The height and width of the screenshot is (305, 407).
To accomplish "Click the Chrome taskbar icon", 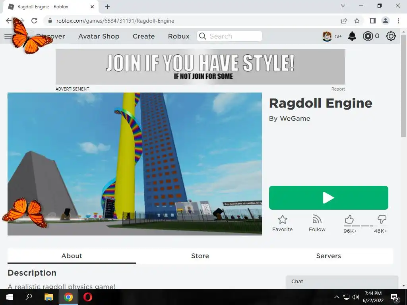I will pyautogui.click(x=68, y=297).
